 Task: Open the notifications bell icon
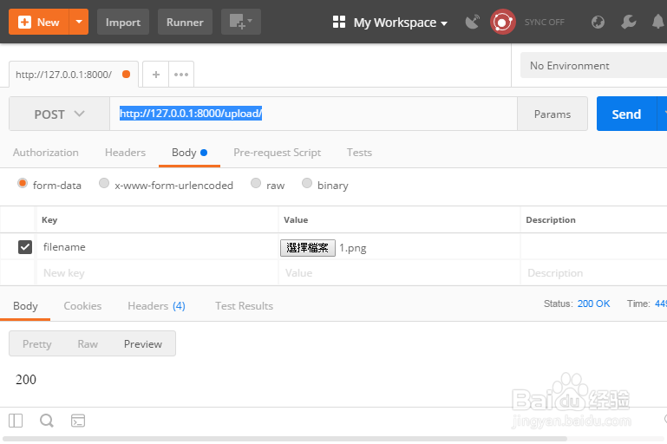point(658,22)
